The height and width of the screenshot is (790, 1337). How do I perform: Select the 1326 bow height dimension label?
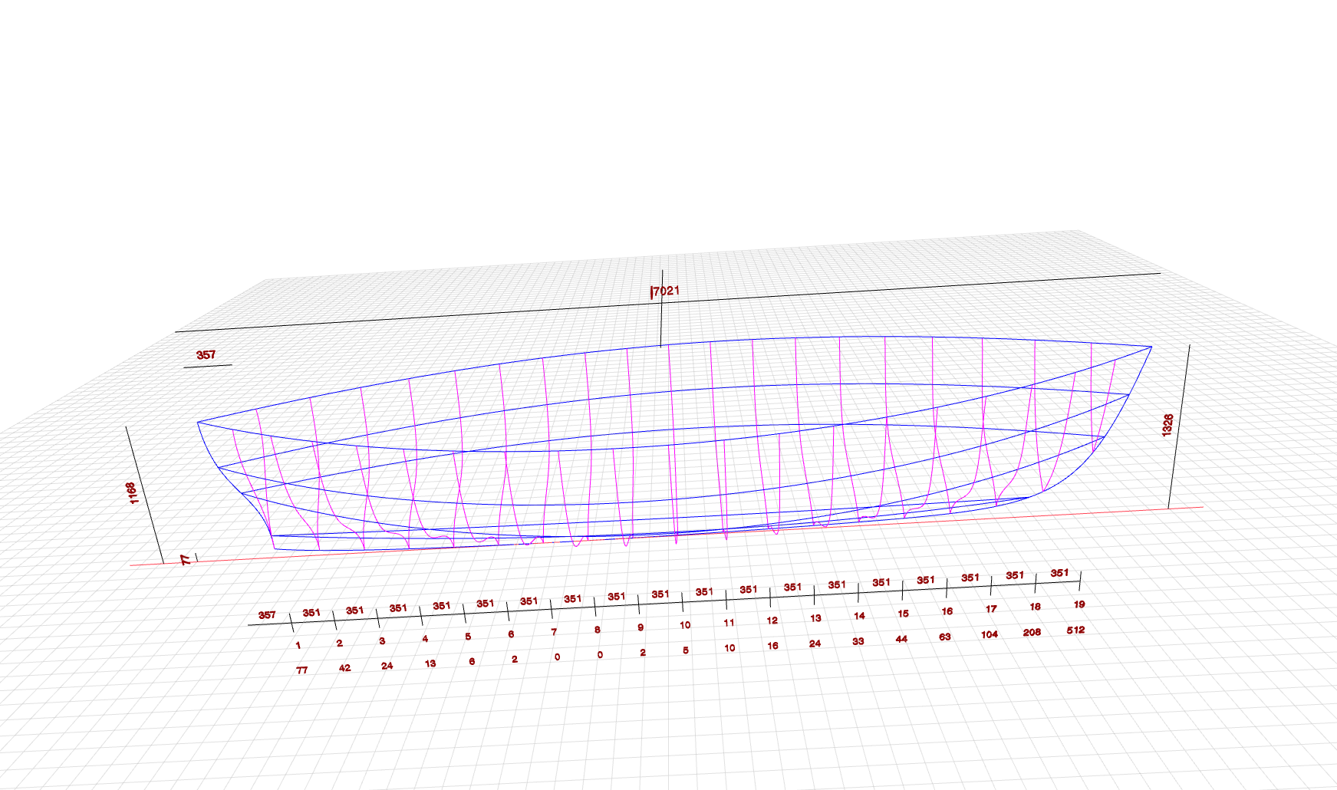click(1167, 425)
